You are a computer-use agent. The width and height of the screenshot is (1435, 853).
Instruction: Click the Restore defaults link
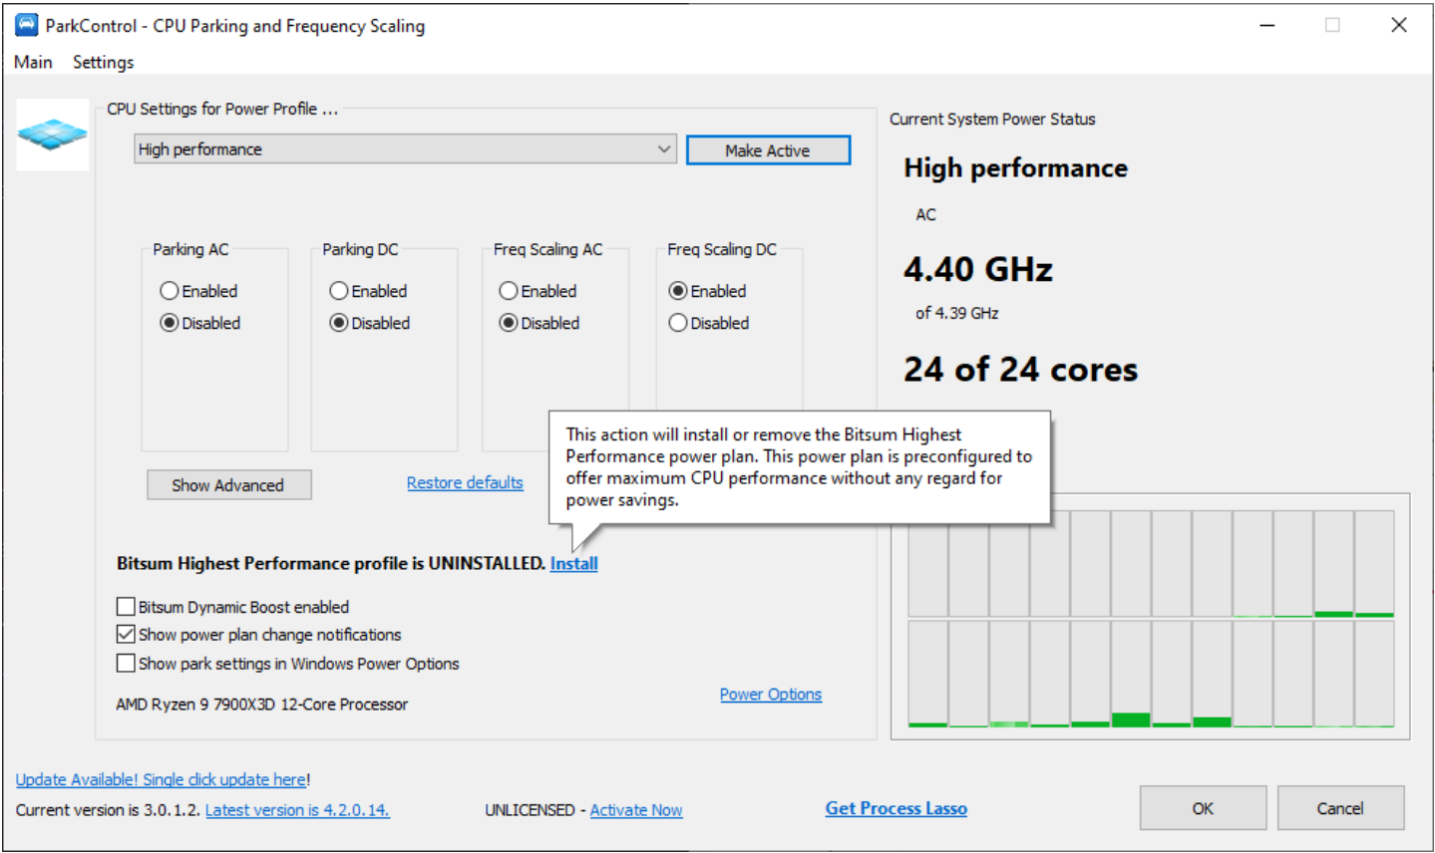[465, 483]
